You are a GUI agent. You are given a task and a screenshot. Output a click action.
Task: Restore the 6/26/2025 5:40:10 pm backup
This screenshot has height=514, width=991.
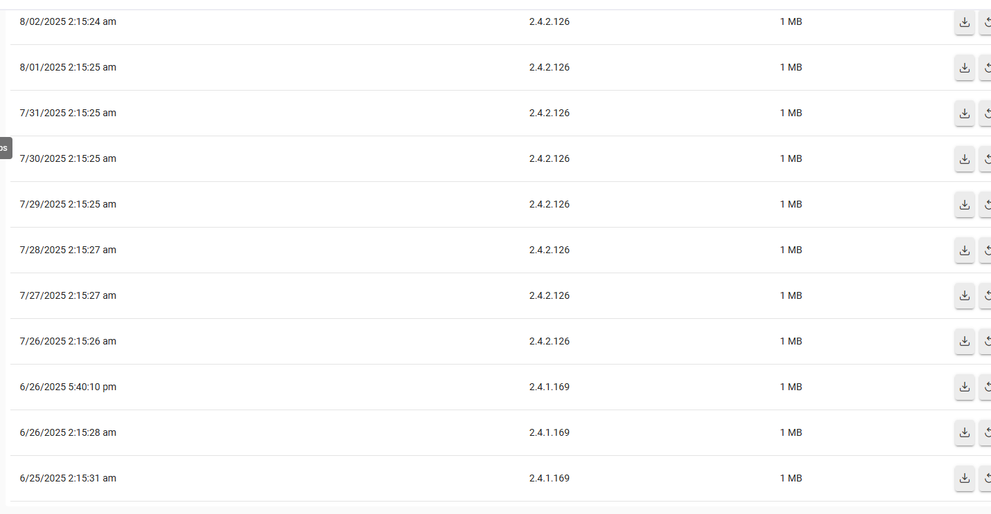click(986, 387)
